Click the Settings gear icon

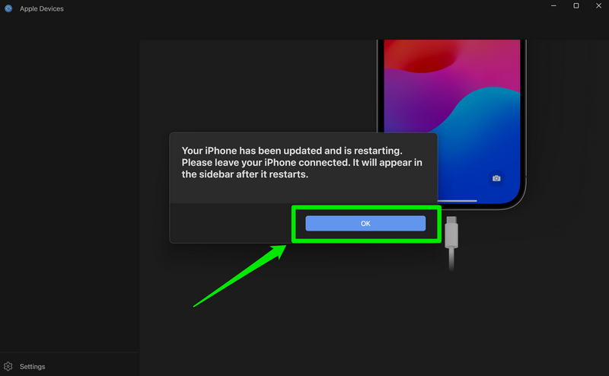(8, 366)
